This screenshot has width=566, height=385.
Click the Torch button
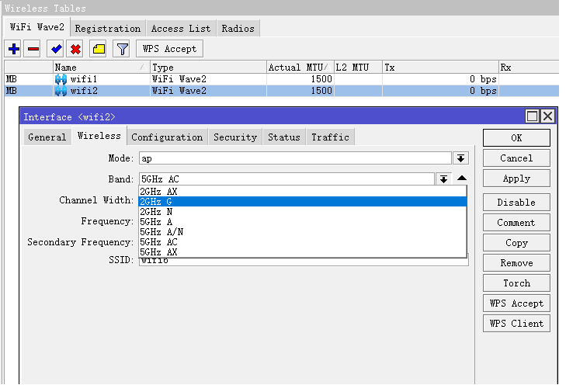click(516, 283)
